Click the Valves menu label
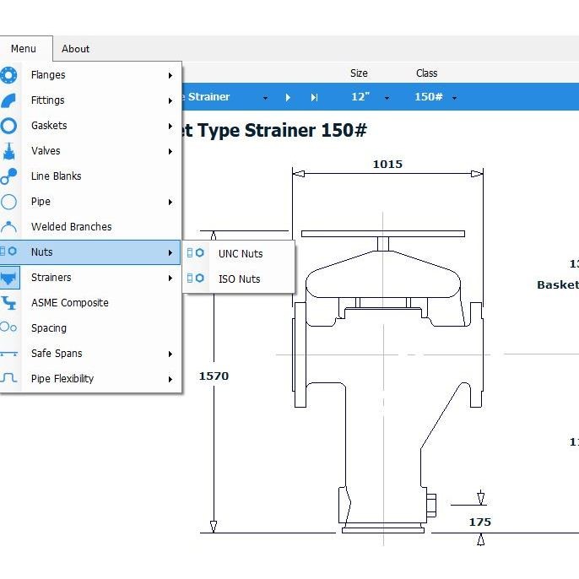This screenshot has height=579, width=579. (x=46, y=150)
